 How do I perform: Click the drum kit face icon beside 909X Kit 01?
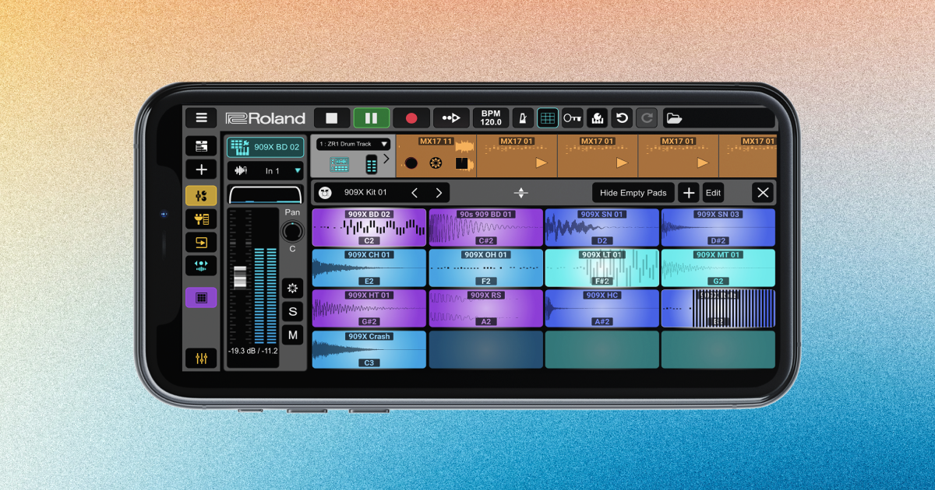[326, 192]
